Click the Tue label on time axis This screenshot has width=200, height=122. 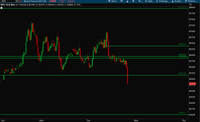[89, 121]
